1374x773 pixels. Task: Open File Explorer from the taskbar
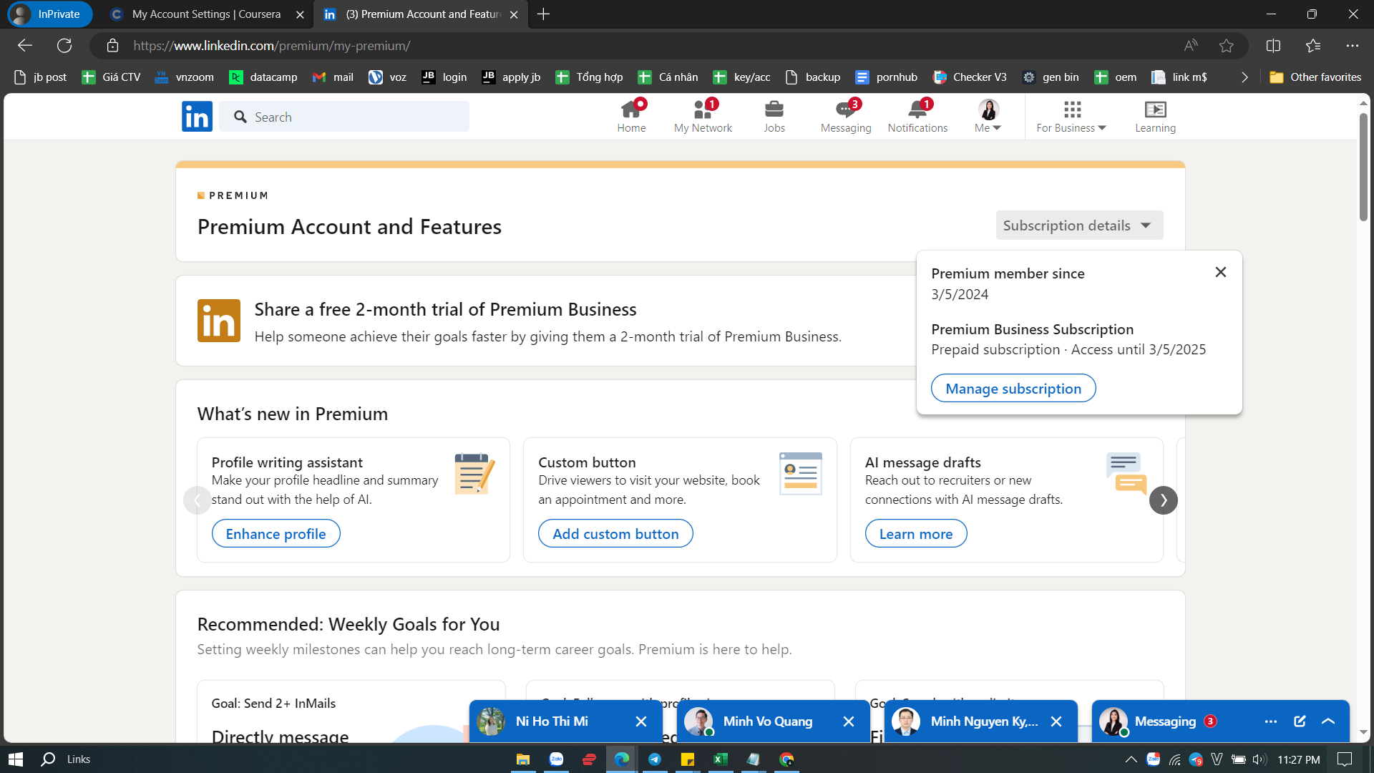(523, 759)
